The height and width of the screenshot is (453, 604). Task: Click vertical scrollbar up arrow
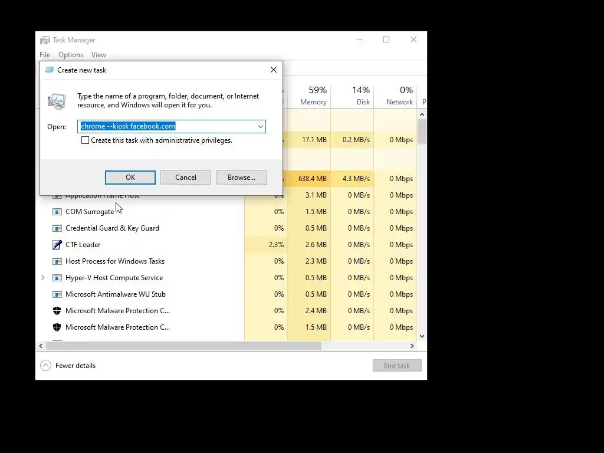click(x=422, y=114)
